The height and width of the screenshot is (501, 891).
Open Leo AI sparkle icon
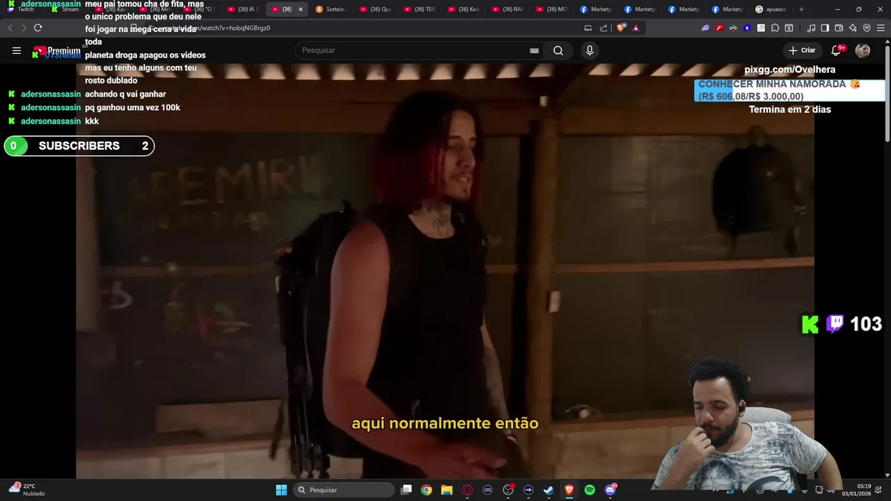[x=853, y=28]
